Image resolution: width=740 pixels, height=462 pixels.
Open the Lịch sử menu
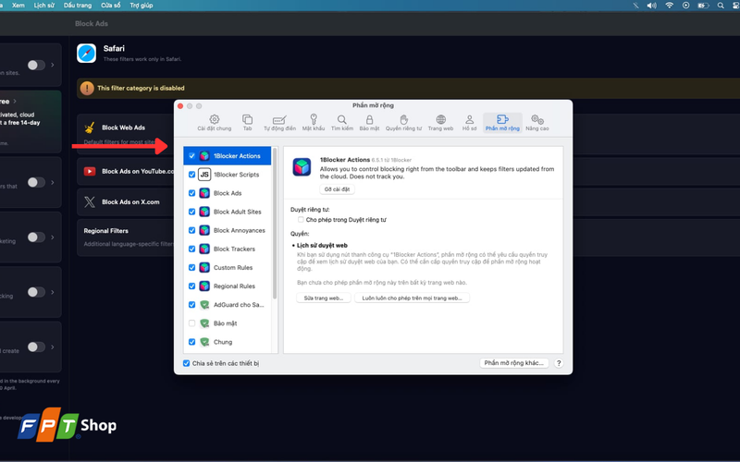[x=43, y=6]
